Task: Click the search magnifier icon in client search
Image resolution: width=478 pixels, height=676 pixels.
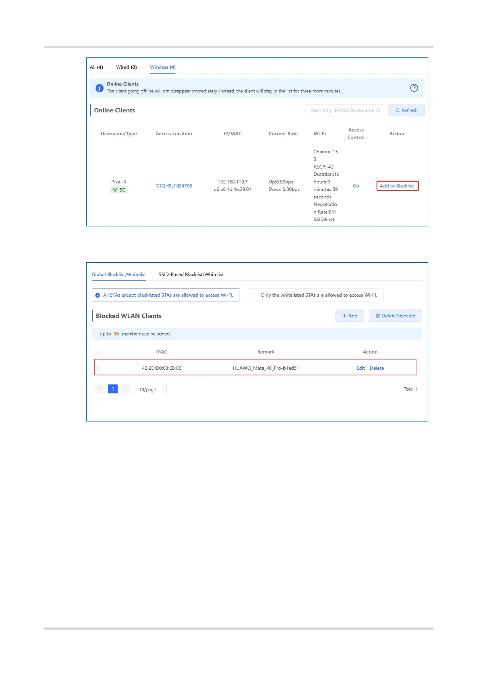Action: click(378, 110)
